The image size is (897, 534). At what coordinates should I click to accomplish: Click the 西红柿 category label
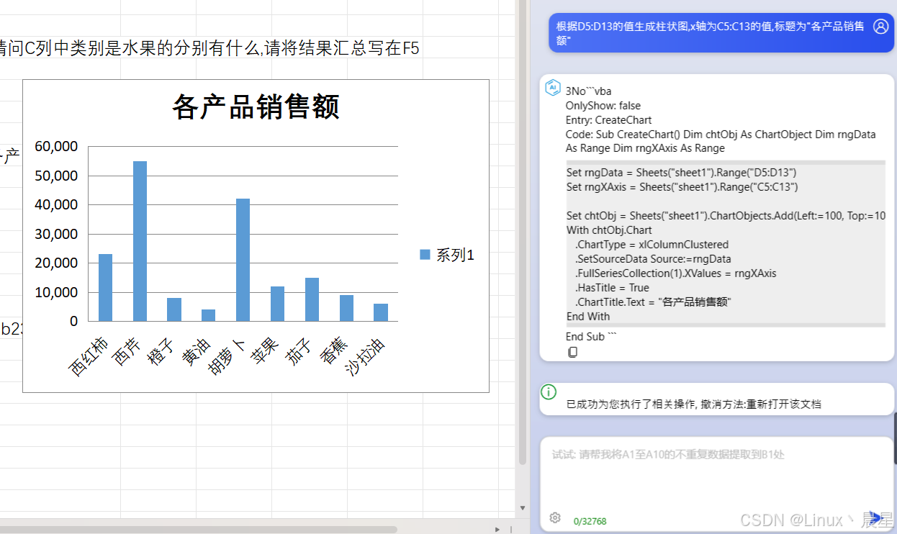click(x=88, y=356)
